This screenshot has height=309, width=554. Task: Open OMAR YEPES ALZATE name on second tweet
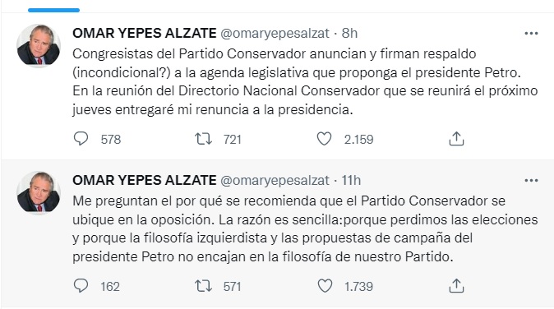pyautogui.click(x=144, y=181)
